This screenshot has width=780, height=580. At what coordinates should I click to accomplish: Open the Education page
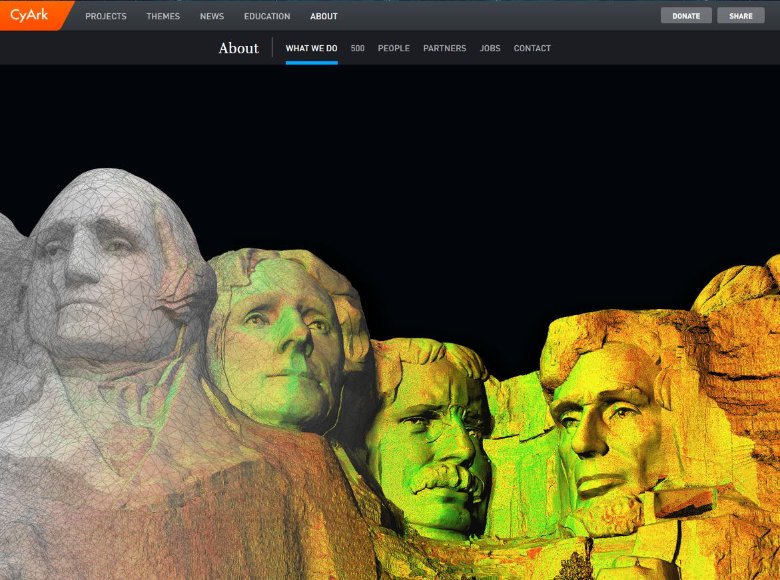[x=267, y=17]
